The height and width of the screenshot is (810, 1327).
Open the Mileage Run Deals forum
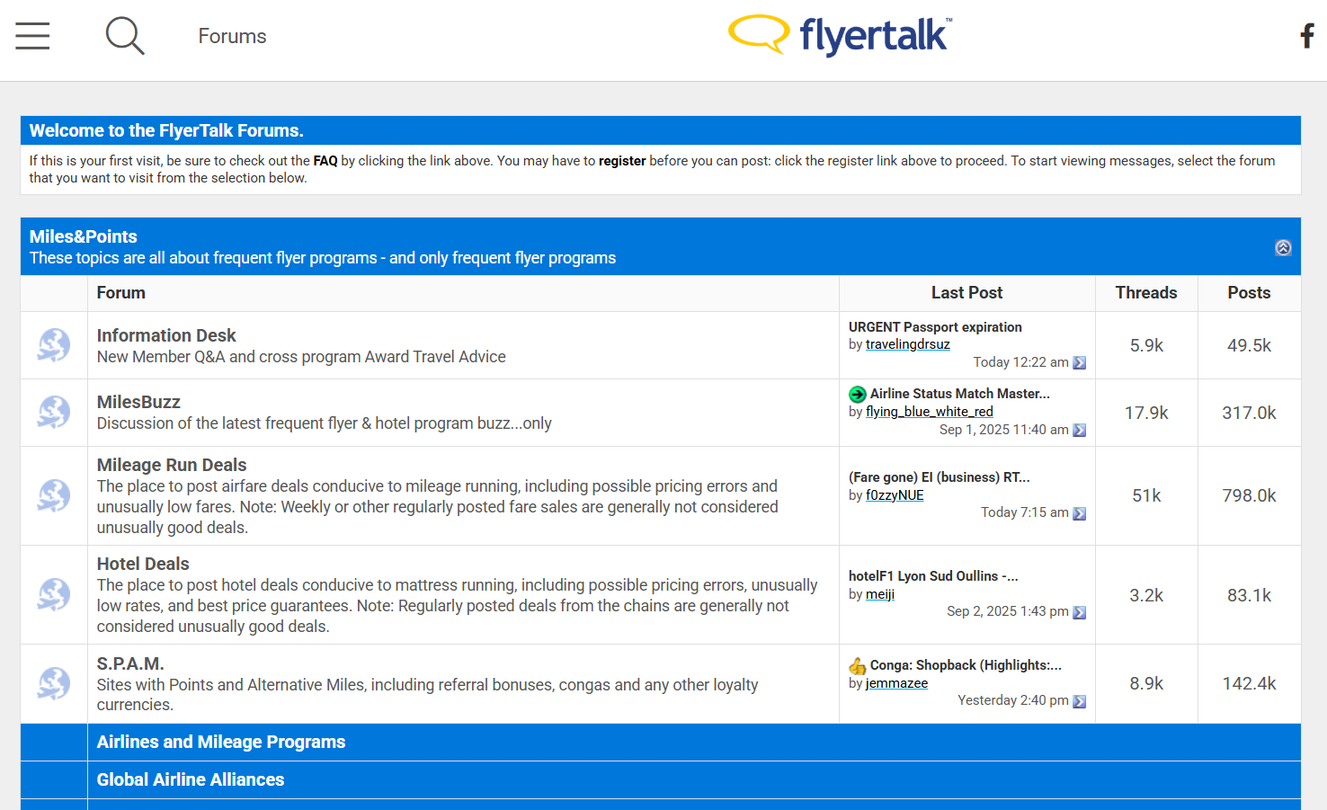coord(172,465)
